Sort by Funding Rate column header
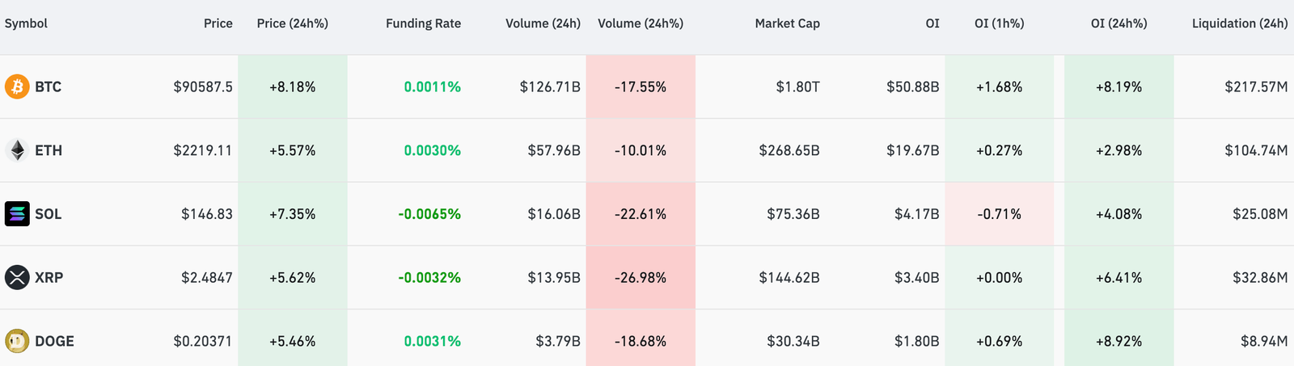Image resolution: width=1294 pixels, height=366 pixels. click(423, 23)
